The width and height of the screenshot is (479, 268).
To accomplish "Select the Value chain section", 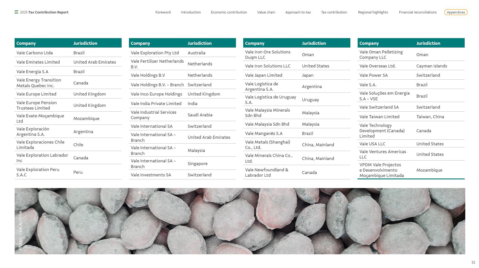I will pos(266,12).
